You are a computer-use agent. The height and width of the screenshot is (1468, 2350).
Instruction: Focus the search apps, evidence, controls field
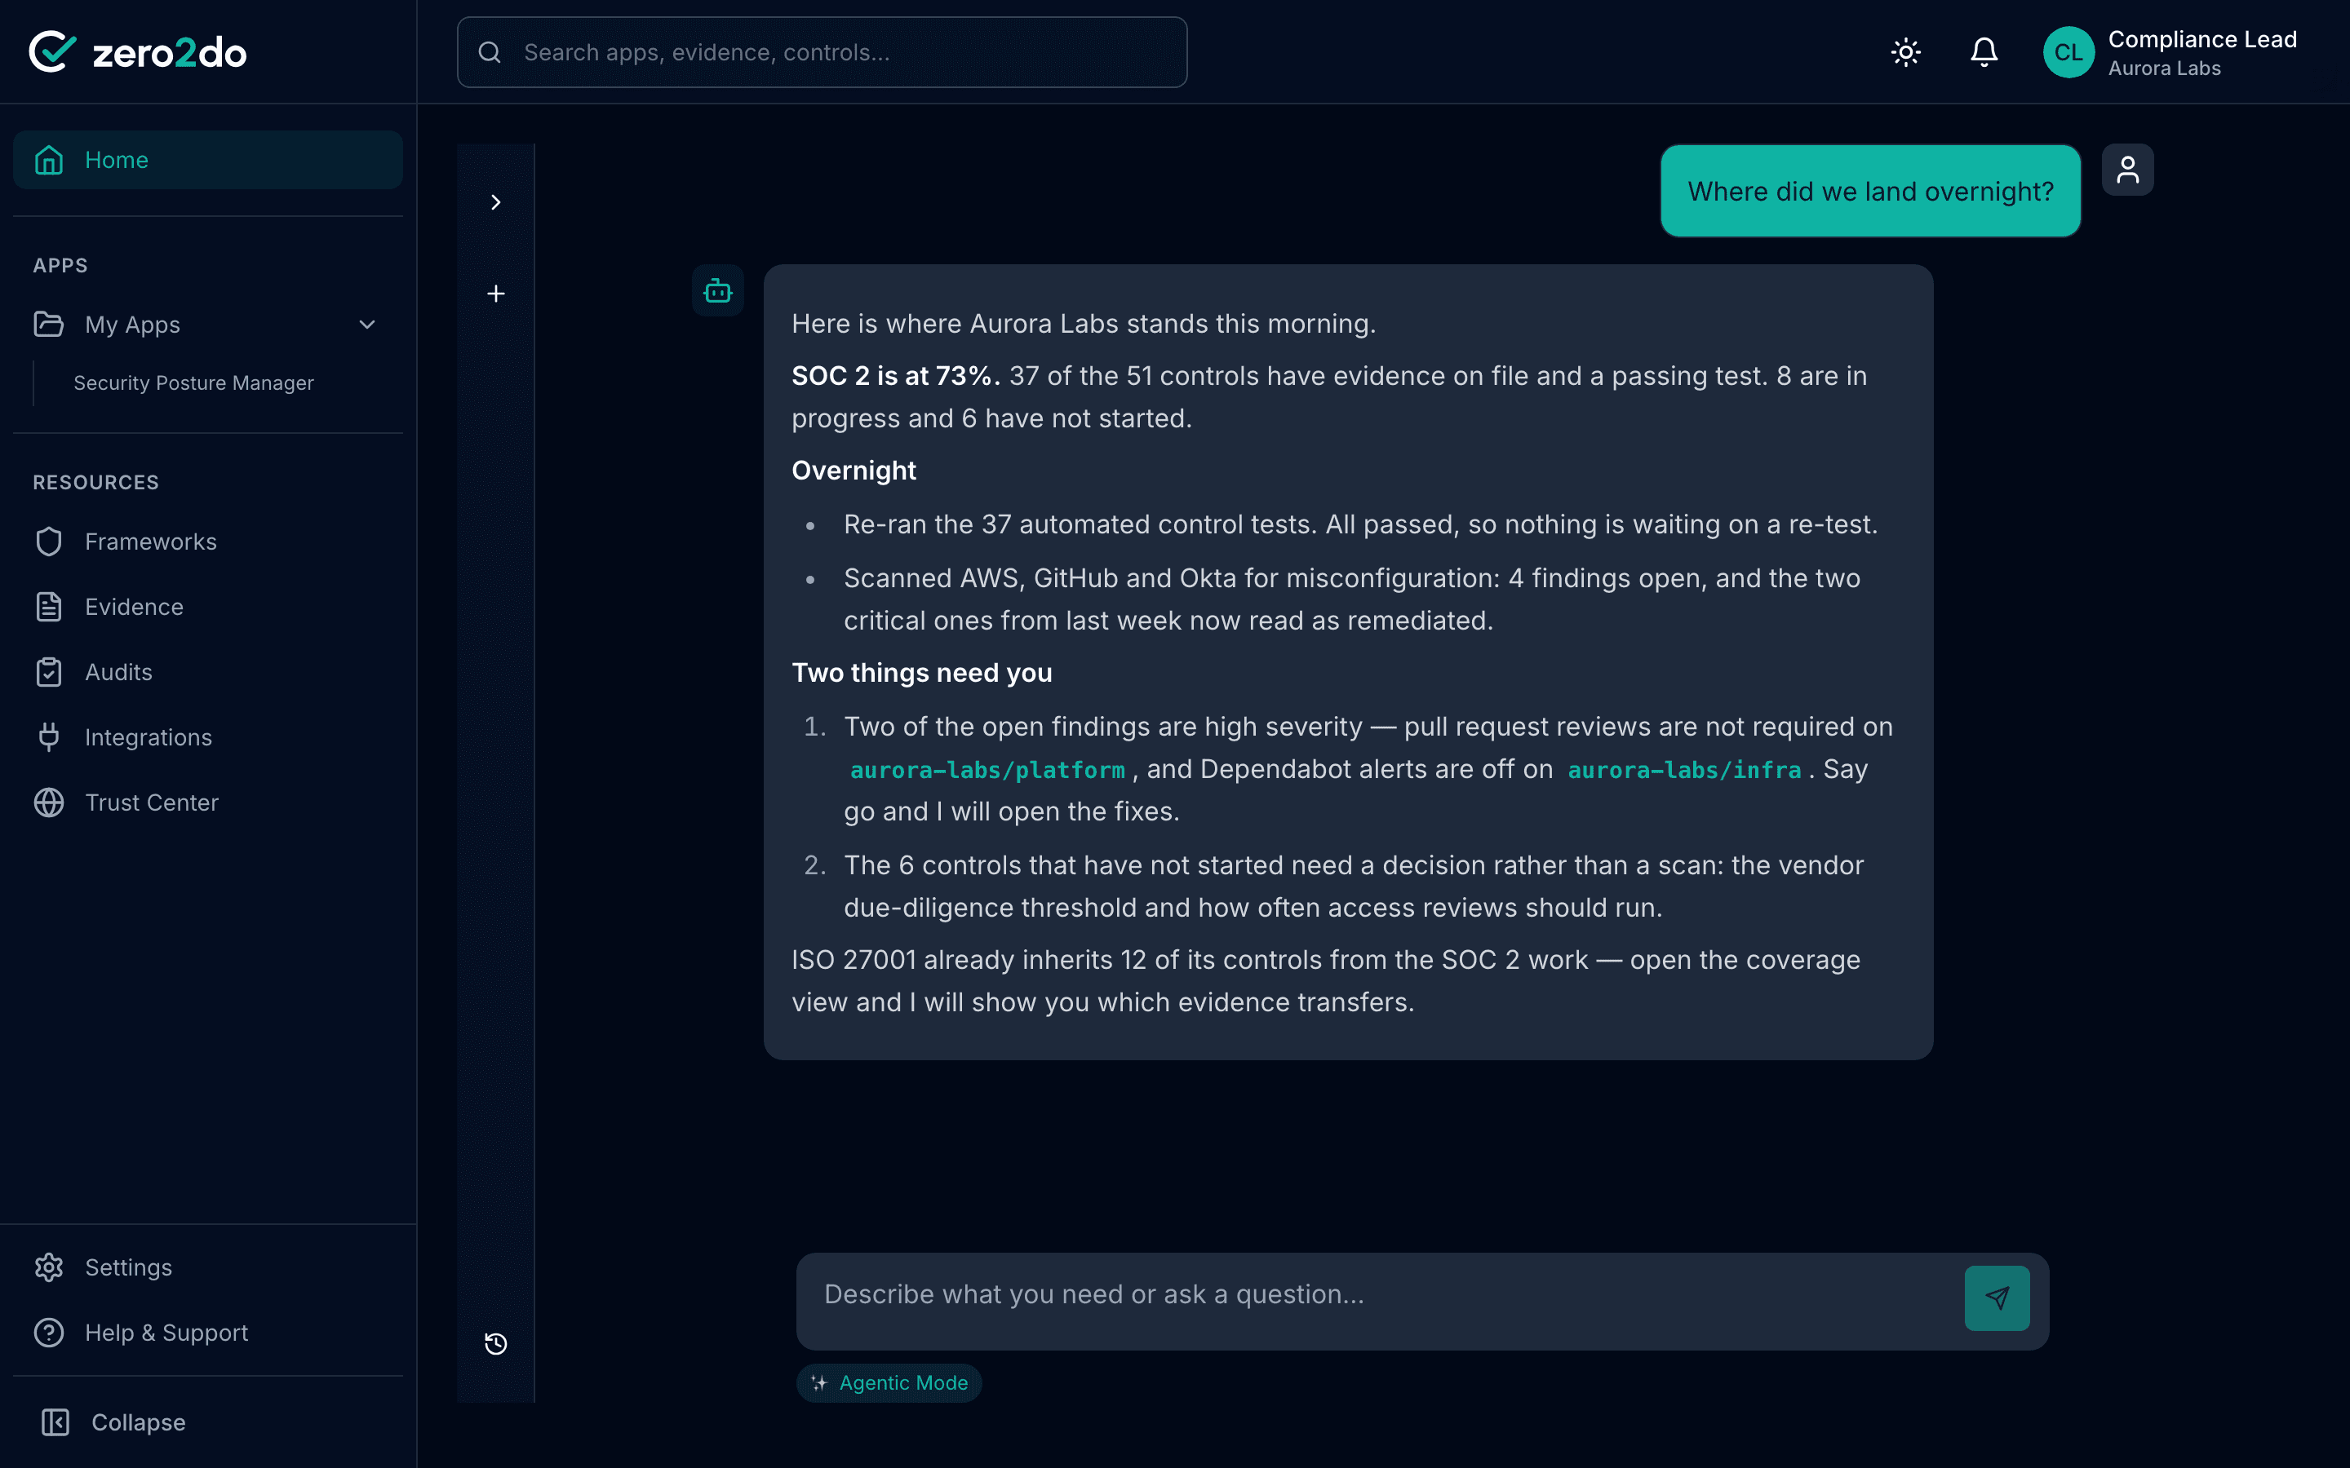822,52
